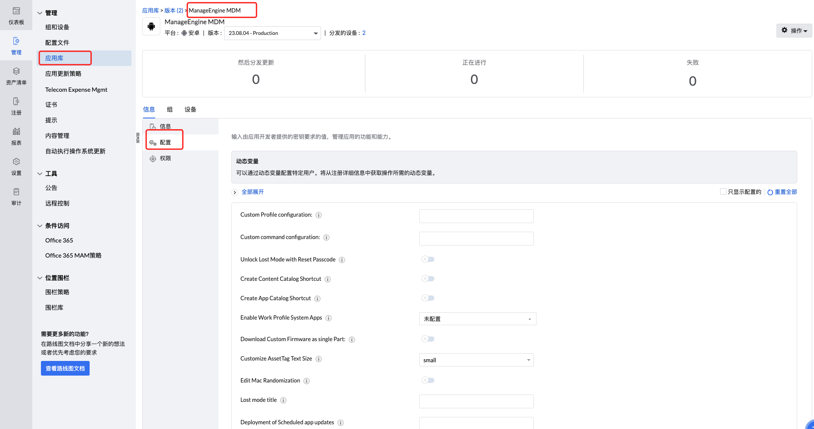Viewport: 814px width, 429px height.
Task: Open the 操作 actions dropdown
Action: click(x=794, y=31)
